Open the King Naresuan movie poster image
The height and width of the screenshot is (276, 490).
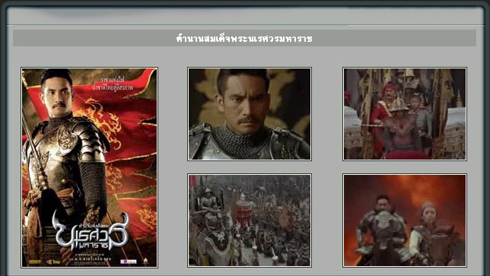coord(89,168)
